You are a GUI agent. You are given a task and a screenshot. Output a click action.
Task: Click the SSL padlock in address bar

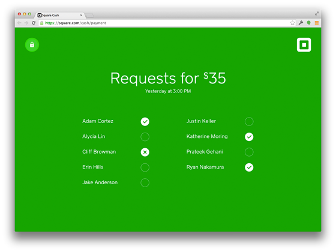(42, 23)
